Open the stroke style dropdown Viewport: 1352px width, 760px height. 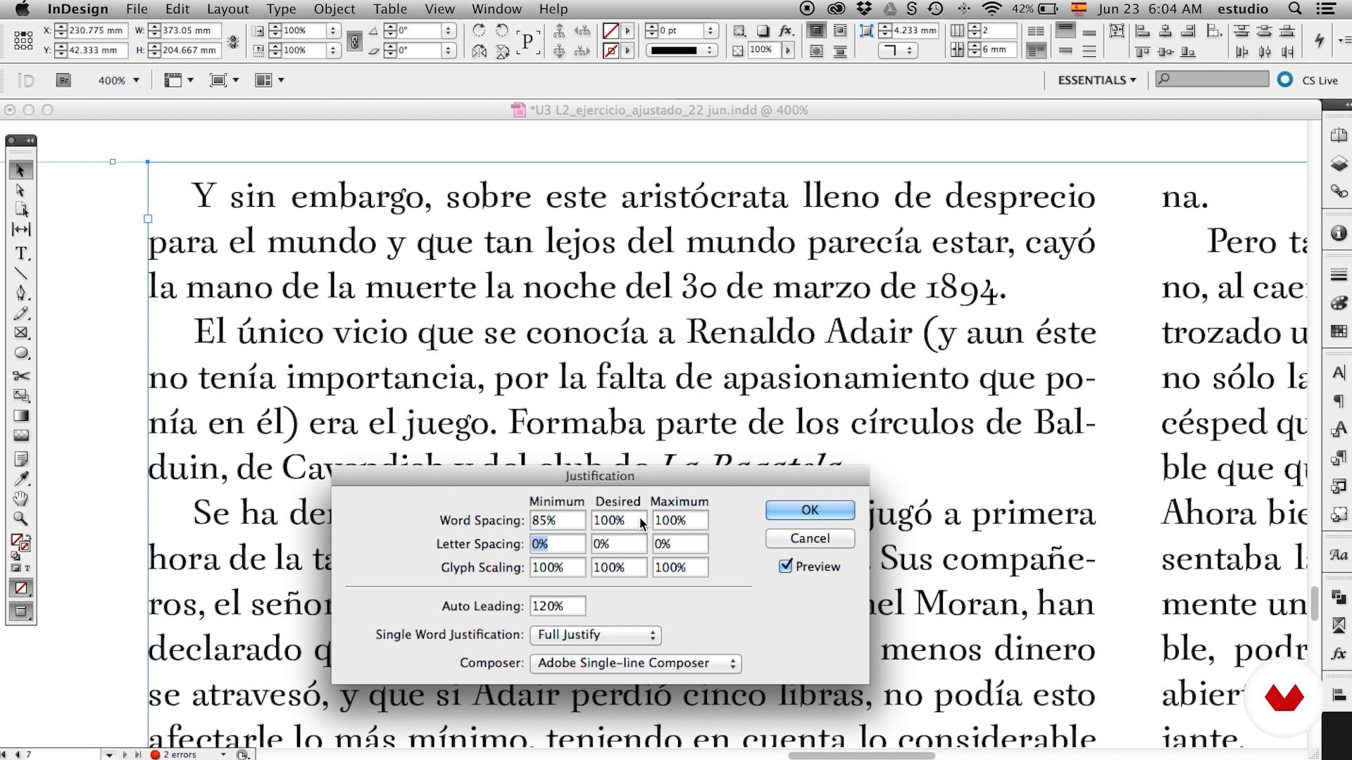[681, 50]
